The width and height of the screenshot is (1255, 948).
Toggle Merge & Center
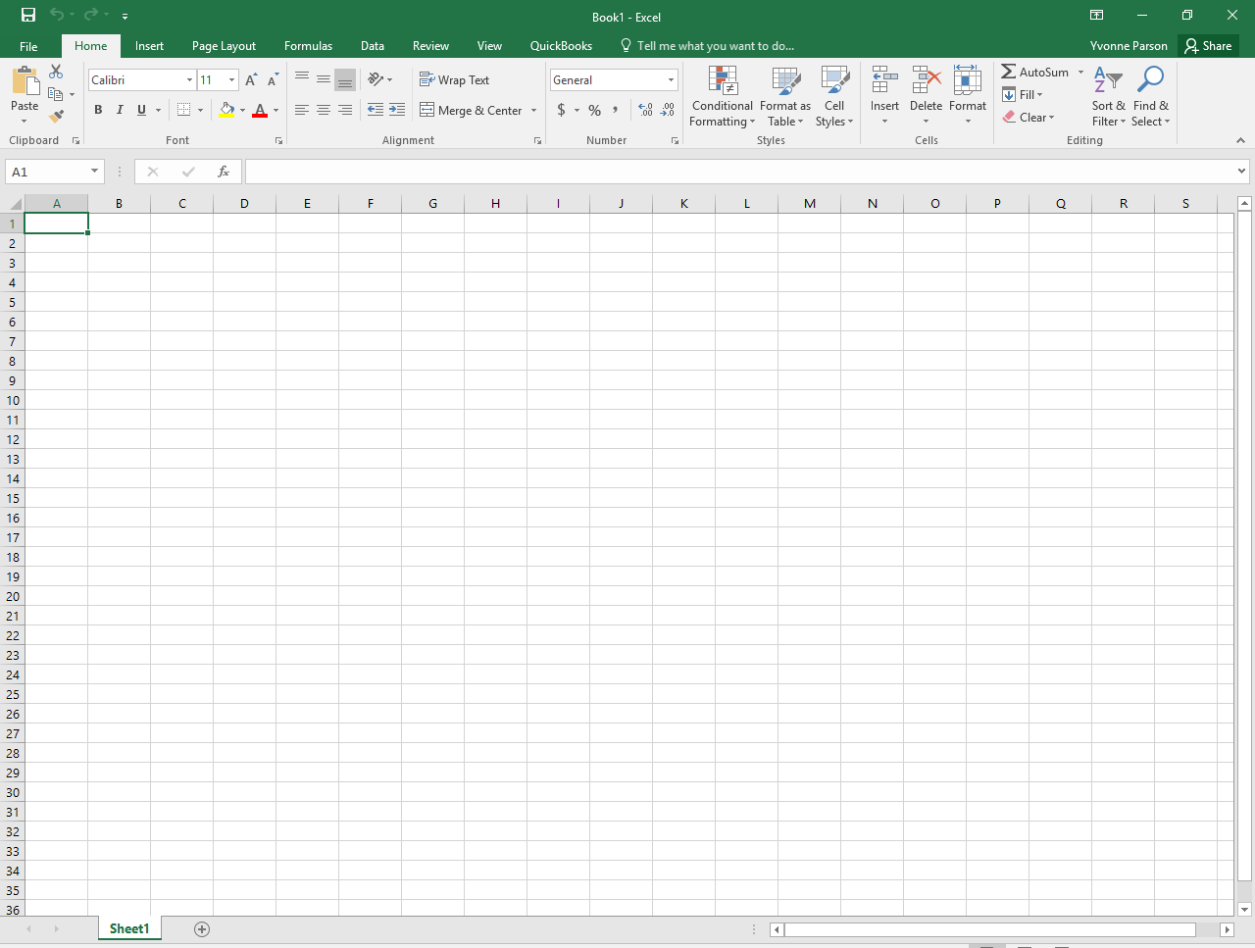click(471, 110)
